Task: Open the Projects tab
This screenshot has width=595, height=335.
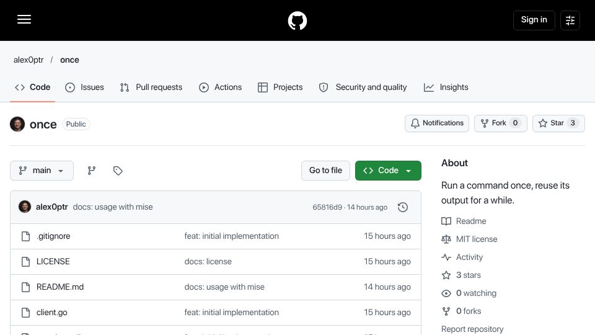Action: 280,87
